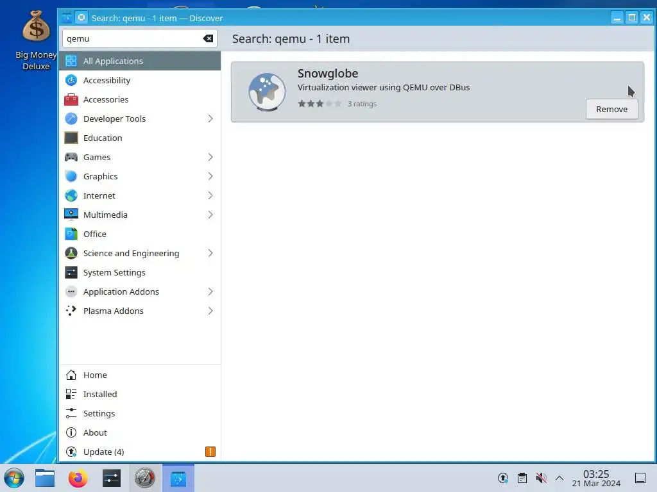Show Installed applications
Viewport: 657px width, 492px height.
click(140, 395)
